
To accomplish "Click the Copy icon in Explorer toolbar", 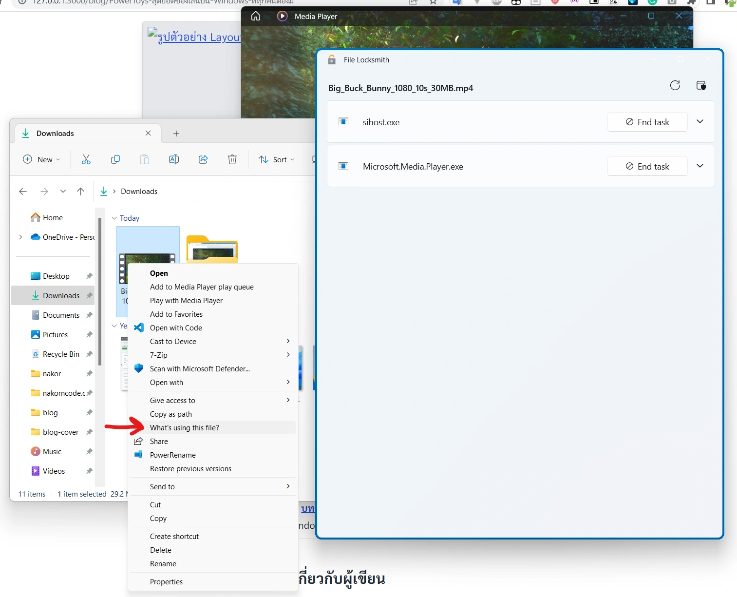I will 115,159.
